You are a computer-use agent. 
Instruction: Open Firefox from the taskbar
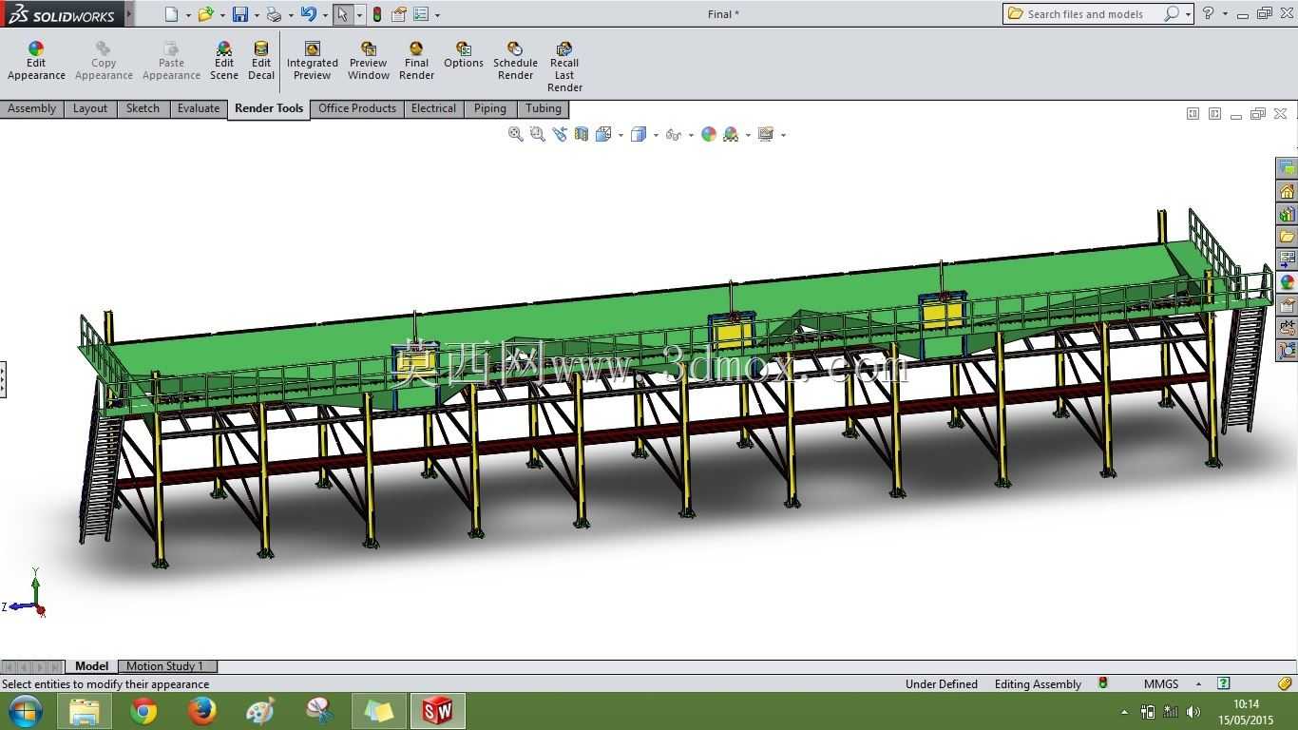click(201, 711)
